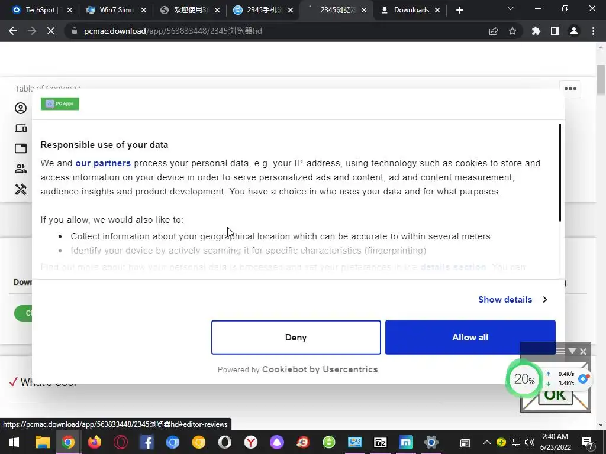The height and width of the screenshot is (454, 606).
Task: Click the Allow all button
Action: click(470, 337)
